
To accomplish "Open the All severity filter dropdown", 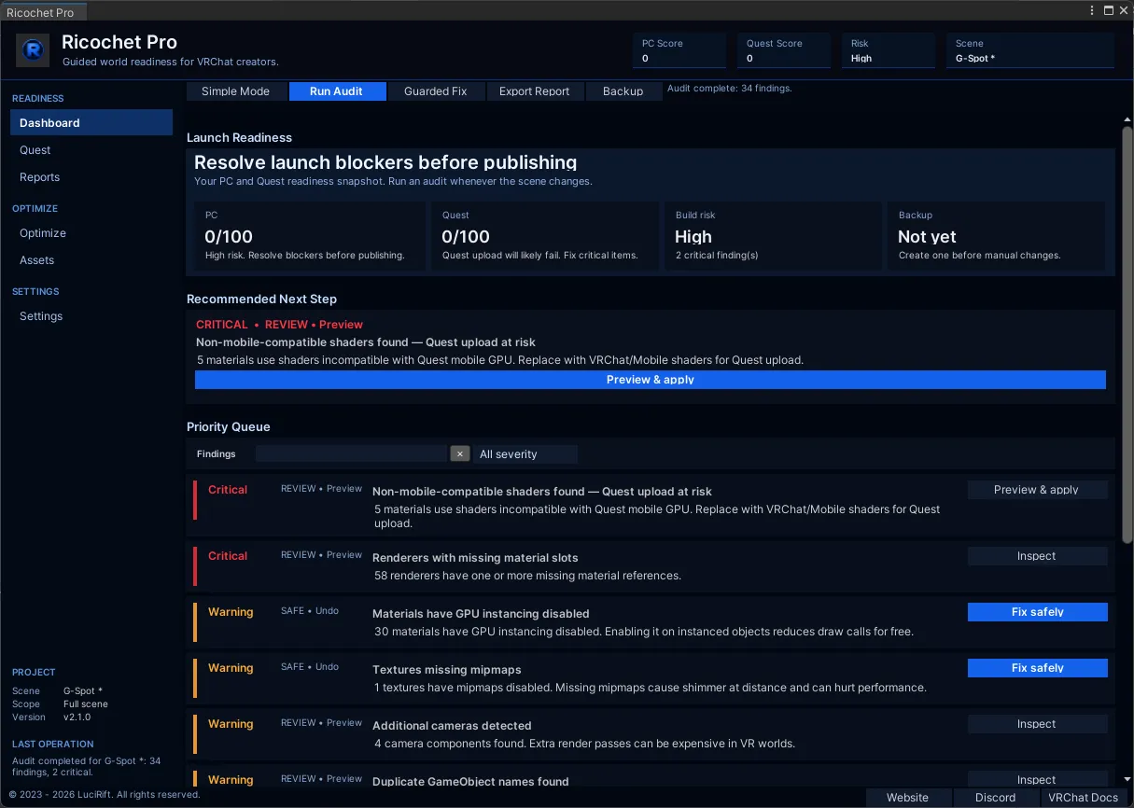I will (525, 454).
